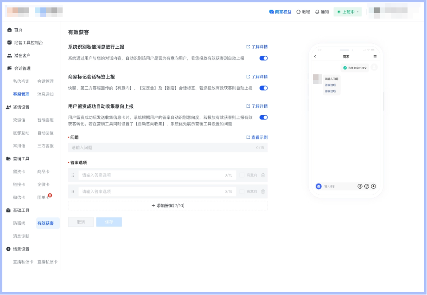The width and height of the screenshot is (427, 295).
Task: Collapse the 会话管理 section
Action: coord(23,68)
